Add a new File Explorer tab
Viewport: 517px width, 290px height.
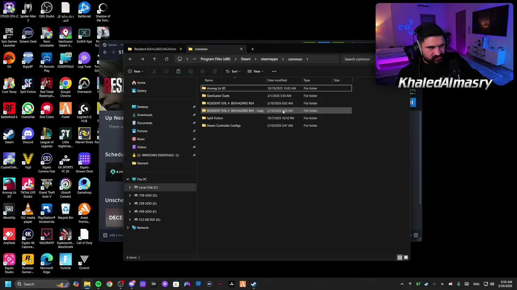252,49
